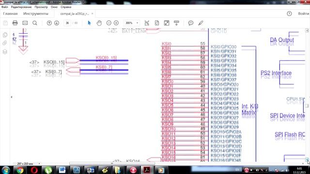
Task: Click the Int. K/B Matrix label
Action: point(250,110)
